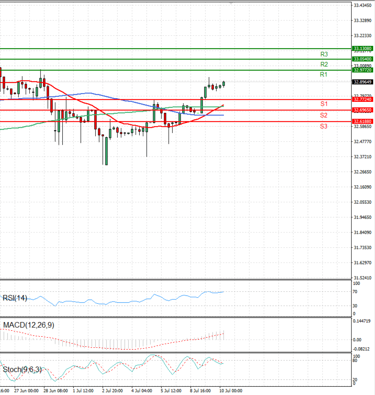Click the 31.73530 price axis value
The width and height of the screenshot is (375, 395).
click(362, 247)
